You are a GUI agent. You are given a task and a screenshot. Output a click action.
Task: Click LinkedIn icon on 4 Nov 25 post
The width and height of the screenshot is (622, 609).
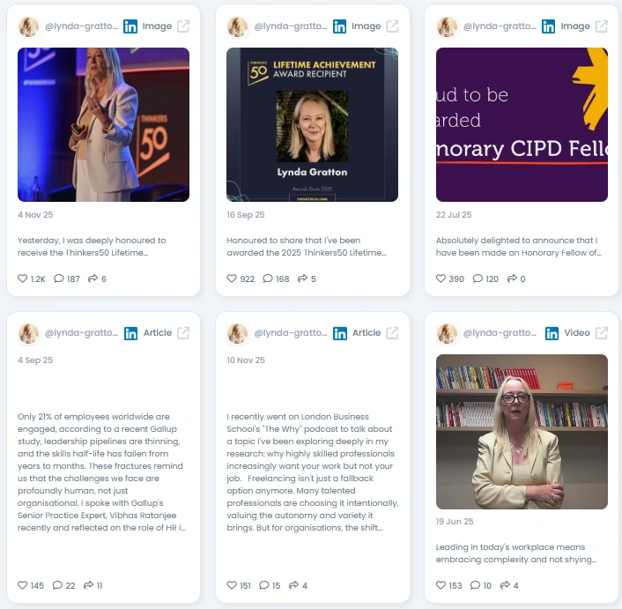pyautogui.click(x=130, y=26)
